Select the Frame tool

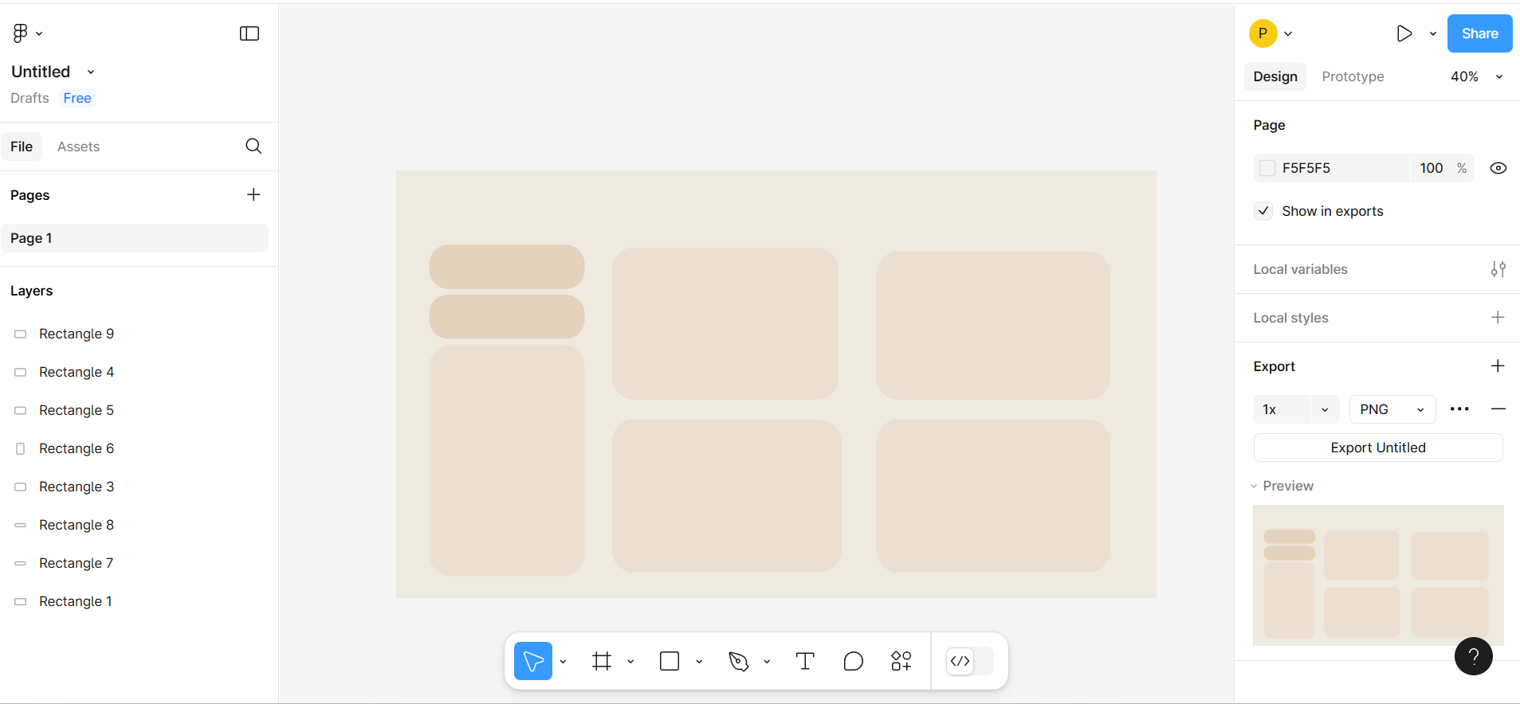point(602,661)
